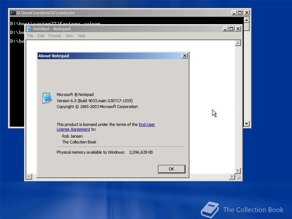Open the Format menu in Notepad
The width and height of the screenshot is (292, 219).
pos(54,36)
